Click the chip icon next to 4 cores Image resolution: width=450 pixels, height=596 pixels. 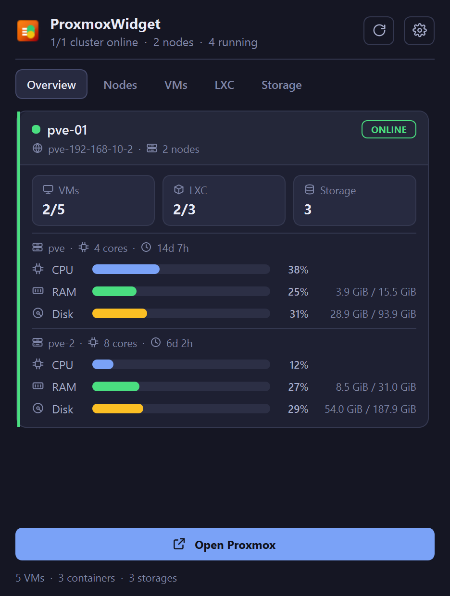(x=84, y=248)
